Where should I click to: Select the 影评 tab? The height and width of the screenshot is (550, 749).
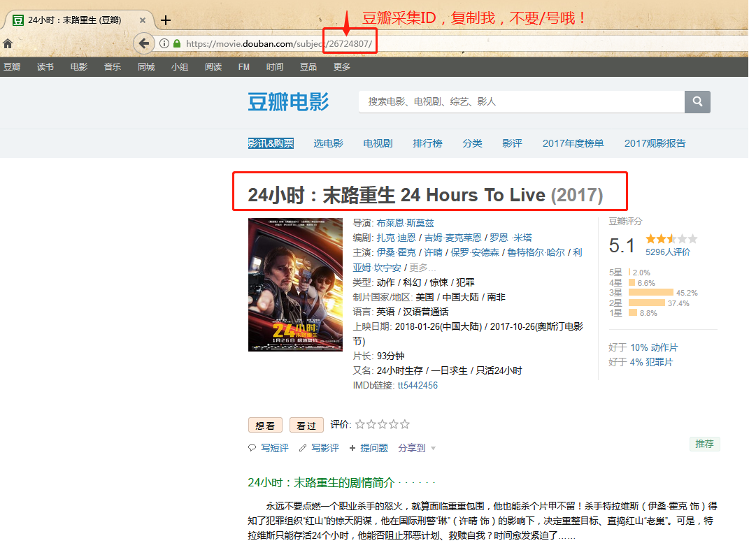(512, 143)
